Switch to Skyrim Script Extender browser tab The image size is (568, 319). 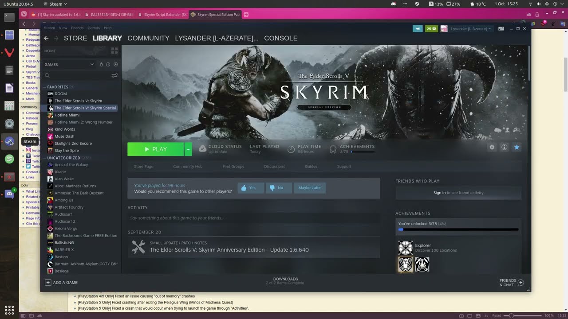[162, 14]
